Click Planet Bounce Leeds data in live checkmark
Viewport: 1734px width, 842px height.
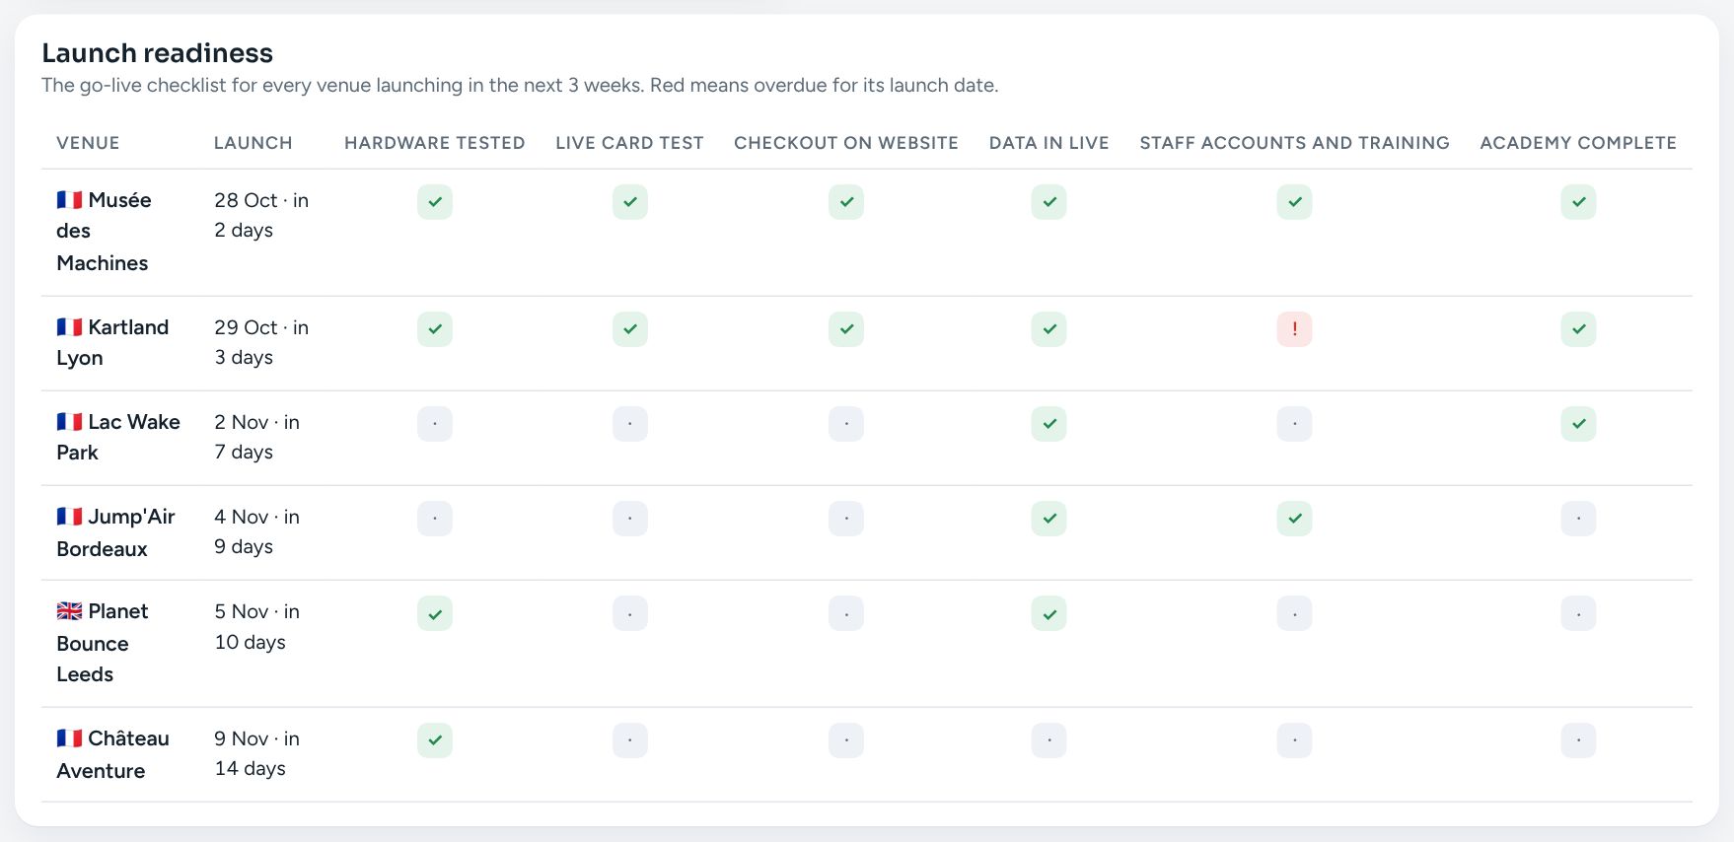point(1048,613)
